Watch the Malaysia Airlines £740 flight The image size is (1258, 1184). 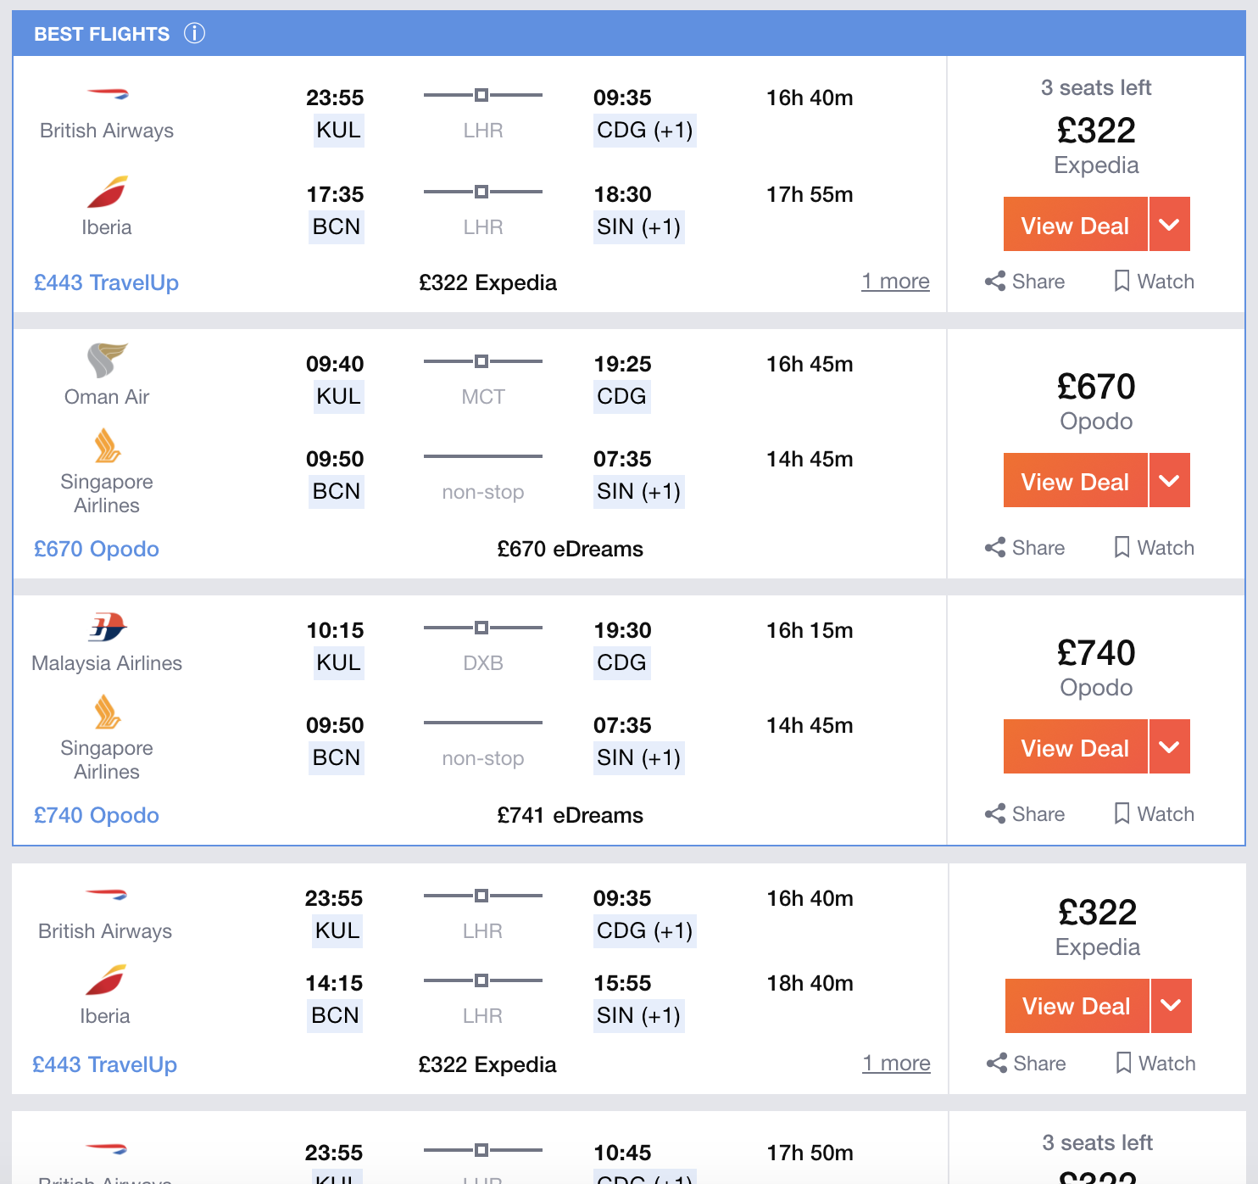click(x=1154, y=814)
